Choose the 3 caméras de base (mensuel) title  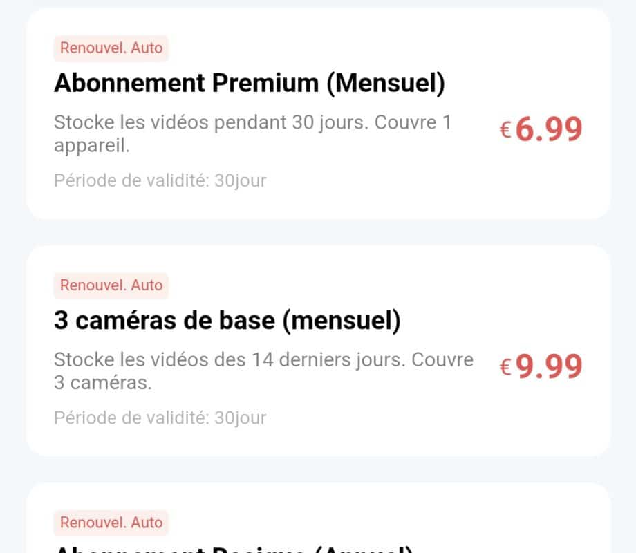[x=227, y=321]
